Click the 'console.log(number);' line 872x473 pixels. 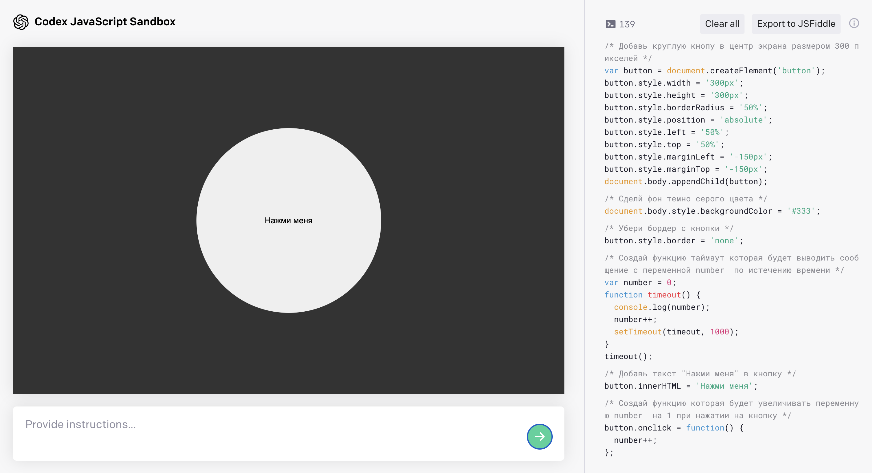pyautogui.click(x=662, y=307)
